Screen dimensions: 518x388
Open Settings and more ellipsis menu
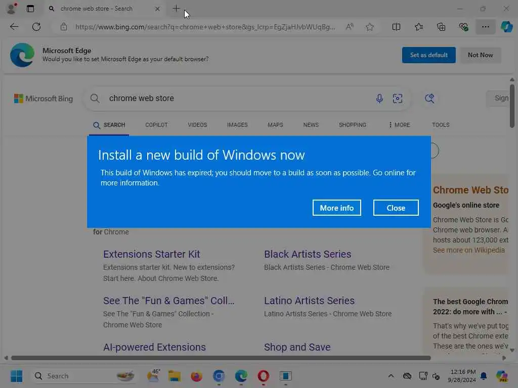[485, 27]
